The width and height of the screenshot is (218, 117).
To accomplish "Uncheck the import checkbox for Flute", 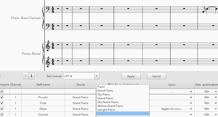I will pos(2,103).
